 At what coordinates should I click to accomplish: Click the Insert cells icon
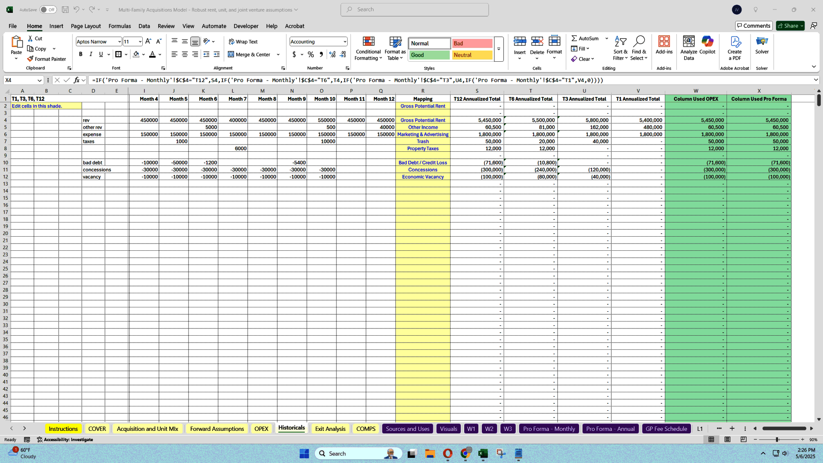[x=520, y=42]
